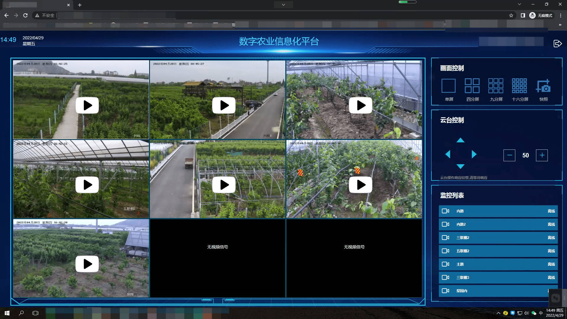
Task: Open the tab search dropdown chevron
Action: coord(519,4)
